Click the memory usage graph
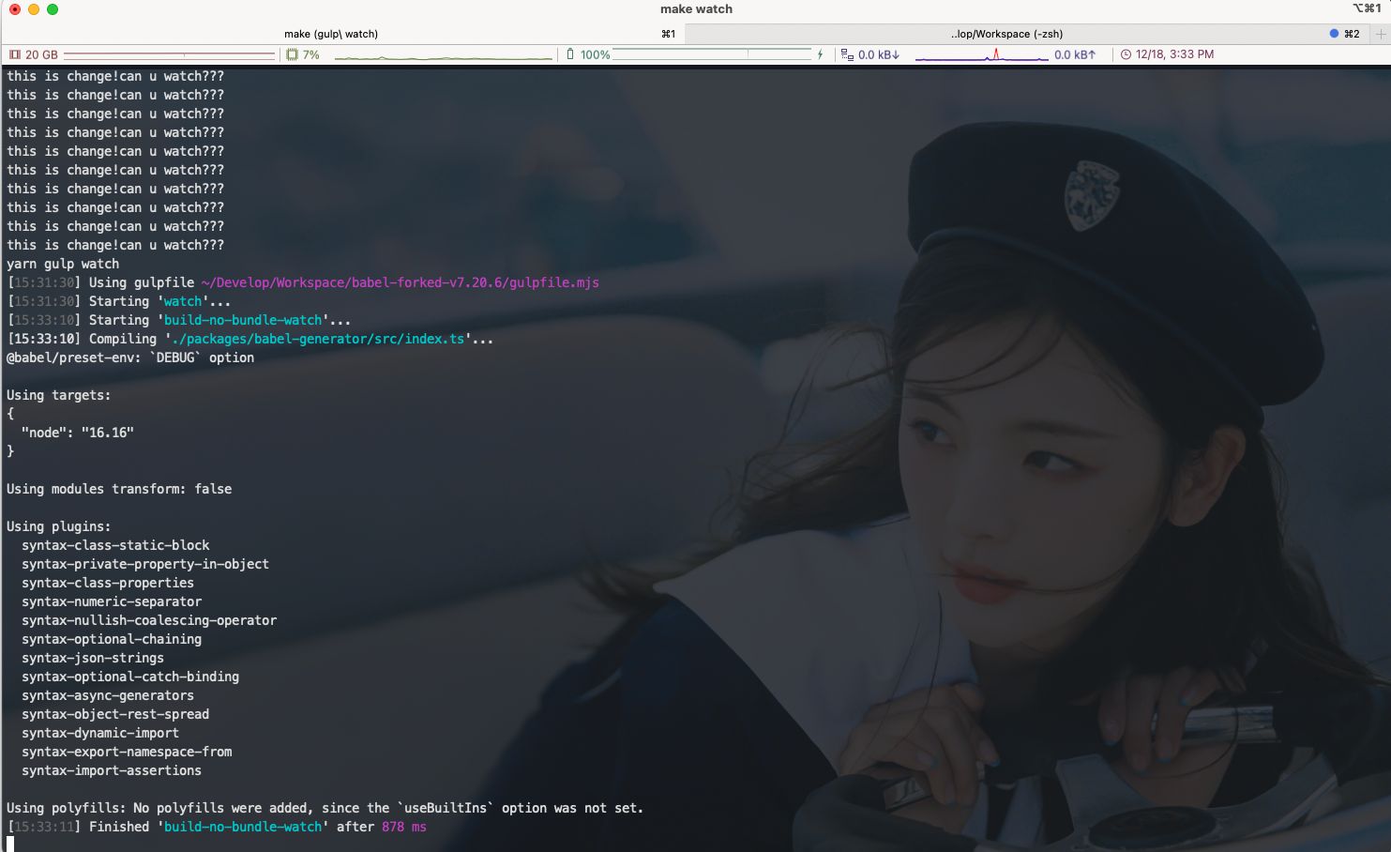Screen dimensions: 1391x852 tap(169, 54)
